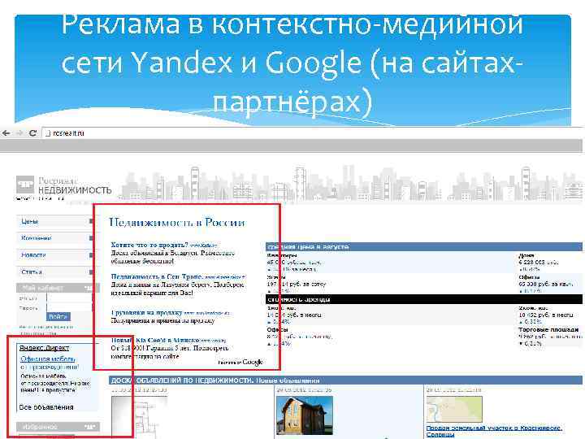Viewport: 585px width, 439px height.
Task: Click the browser back arrow
Action: click(6, 133)
